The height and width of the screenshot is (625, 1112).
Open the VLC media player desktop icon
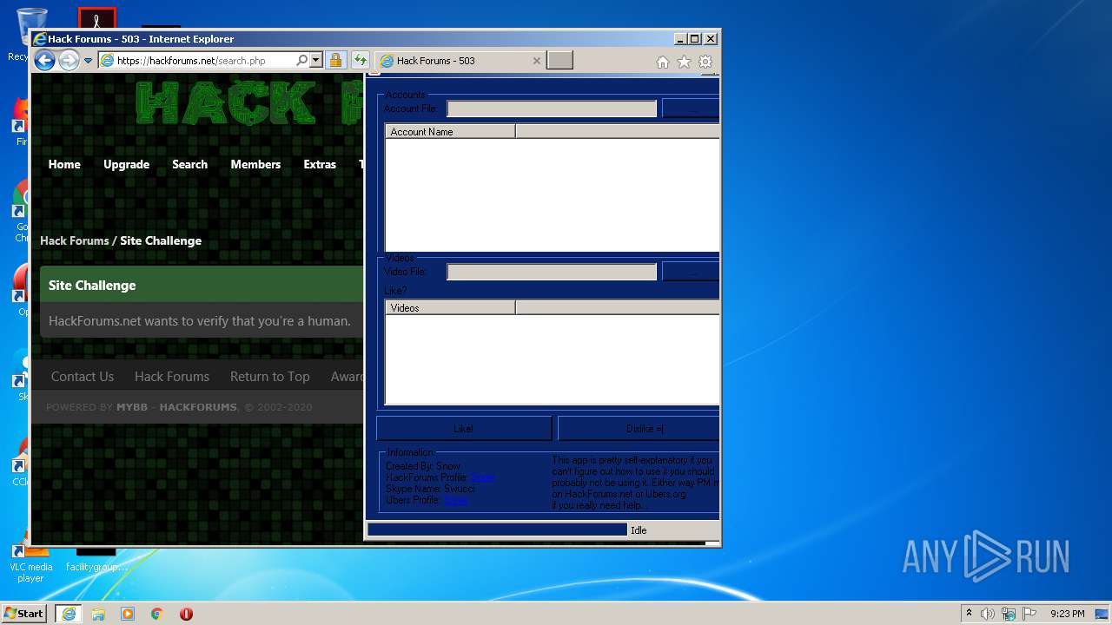click(30, 562)
